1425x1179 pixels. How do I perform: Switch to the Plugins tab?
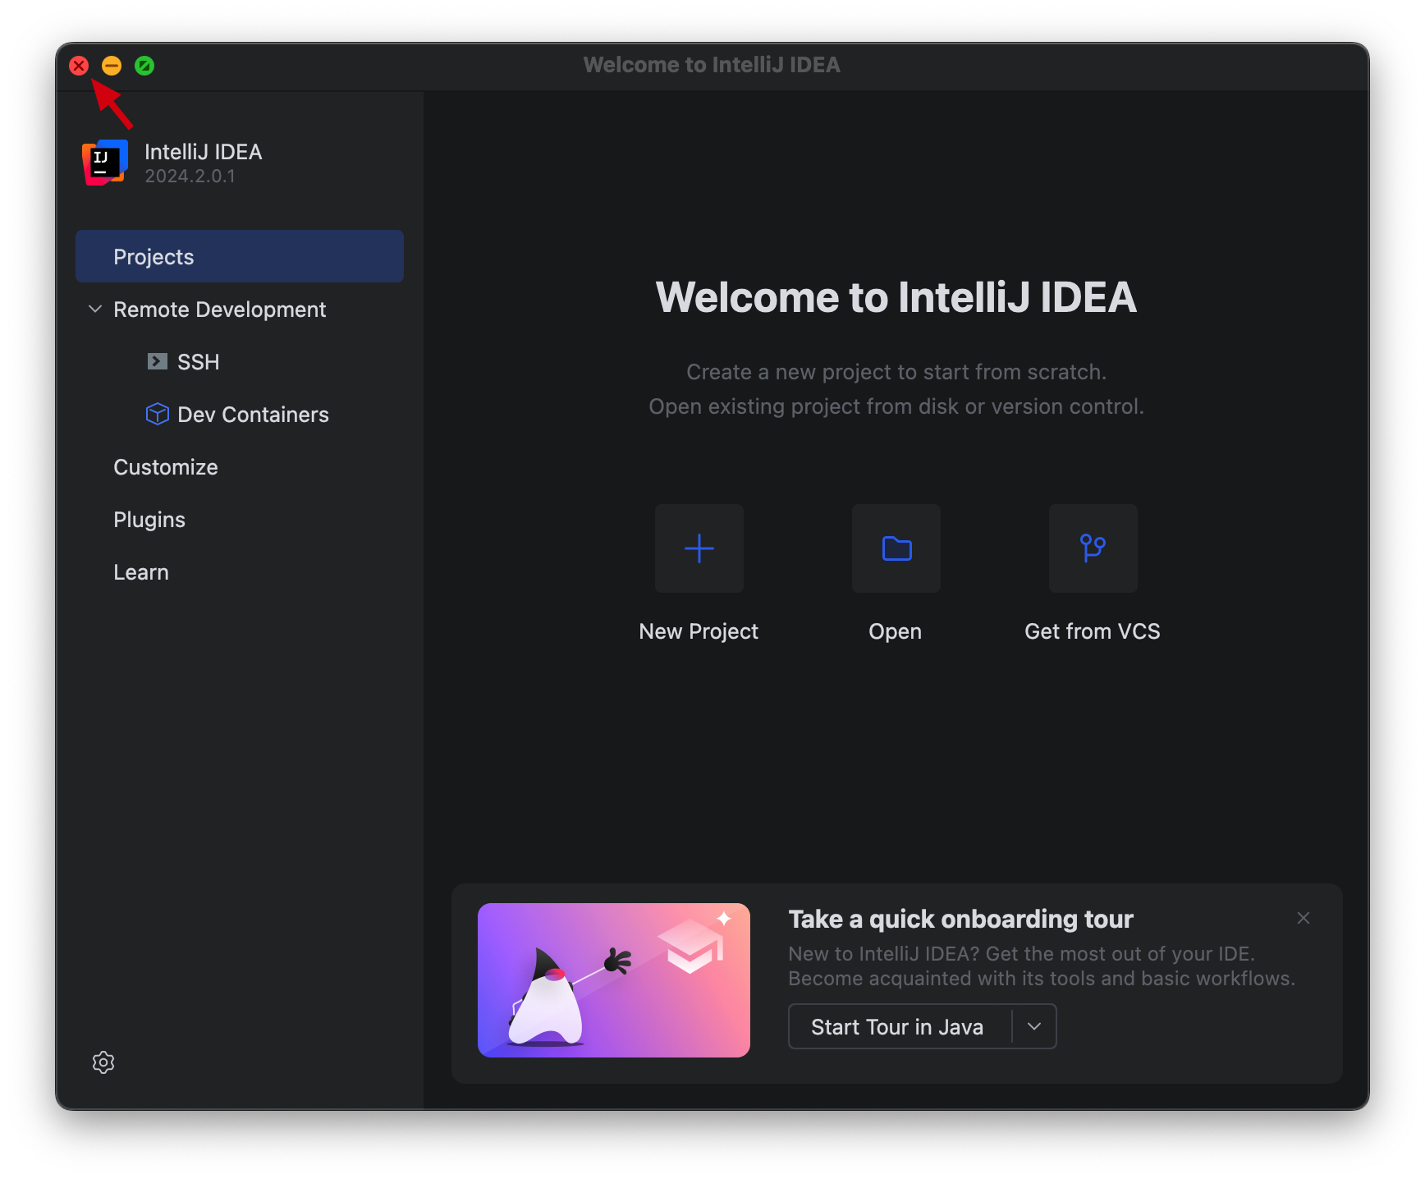(x=149, y=520)
